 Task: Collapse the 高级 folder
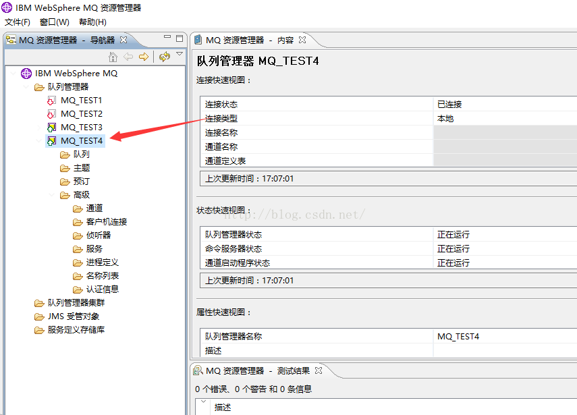point(51,195)
